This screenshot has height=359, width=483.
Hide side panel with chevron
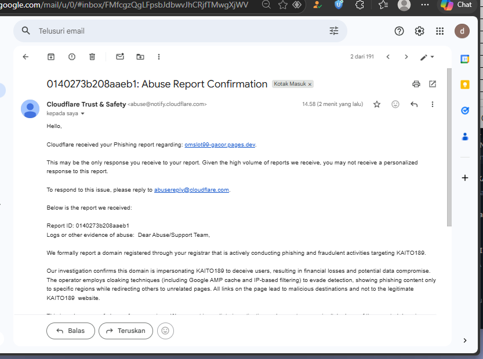pos(465,340)
